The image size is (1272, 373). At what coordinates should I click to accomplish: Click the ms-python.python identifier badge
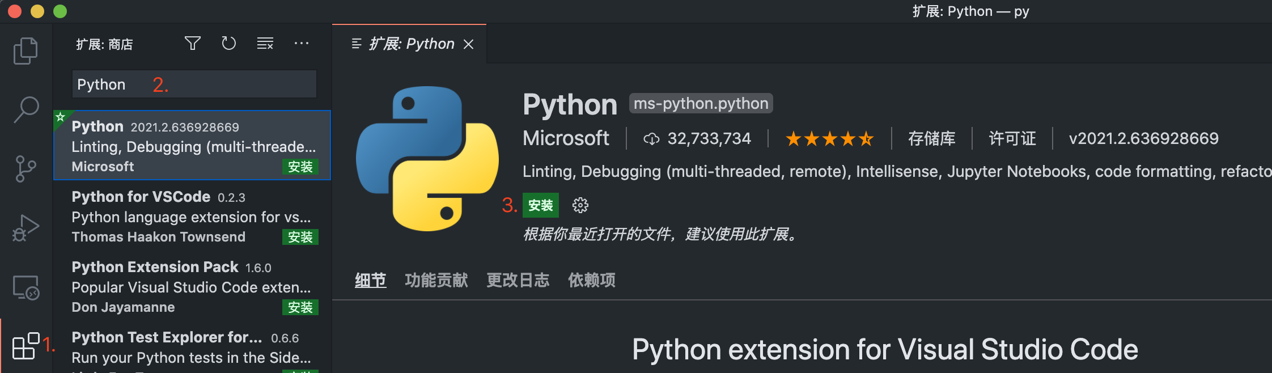[701, 103]
